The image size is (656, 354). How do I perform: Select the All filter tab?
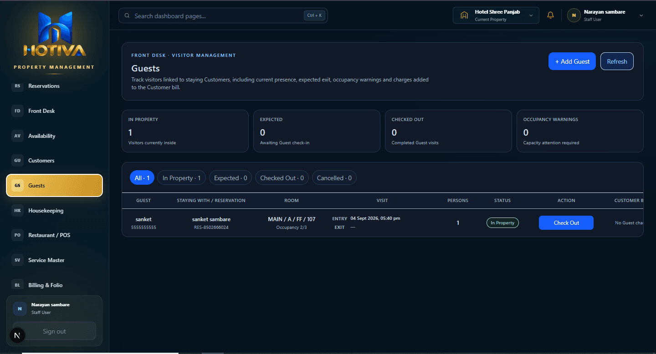[142, 178]
